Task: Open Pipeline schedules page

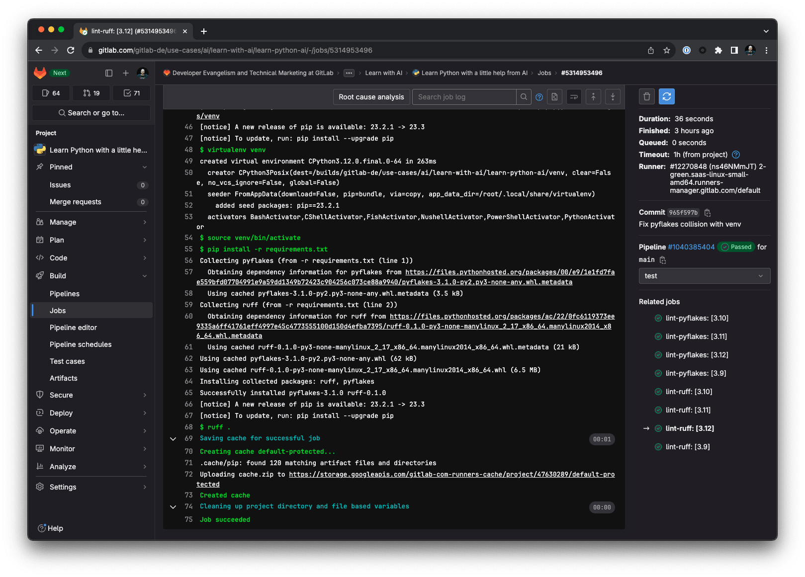Action: coord(91,344)
